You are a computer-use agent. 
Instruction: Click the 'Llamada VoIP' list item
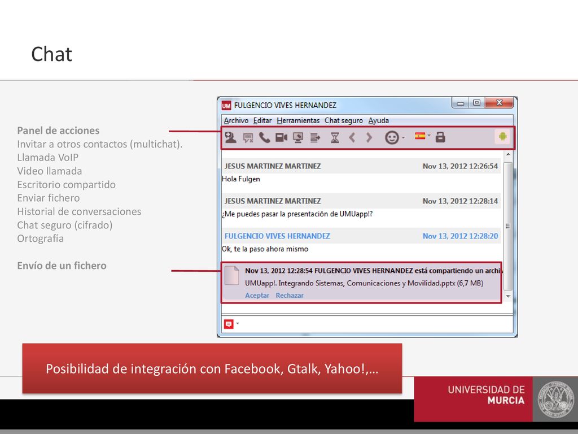(47, 158)
